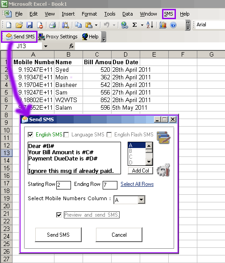Save the workbook with floppy icon

pos(29,25)
